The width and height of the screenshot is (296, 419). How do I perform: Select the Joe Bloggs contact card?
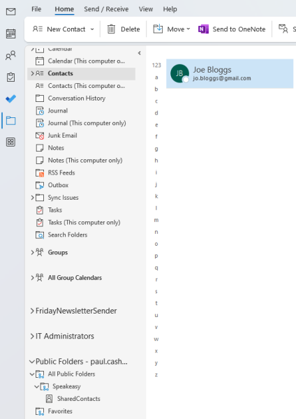pyautogui.click(x=230, y=73)
